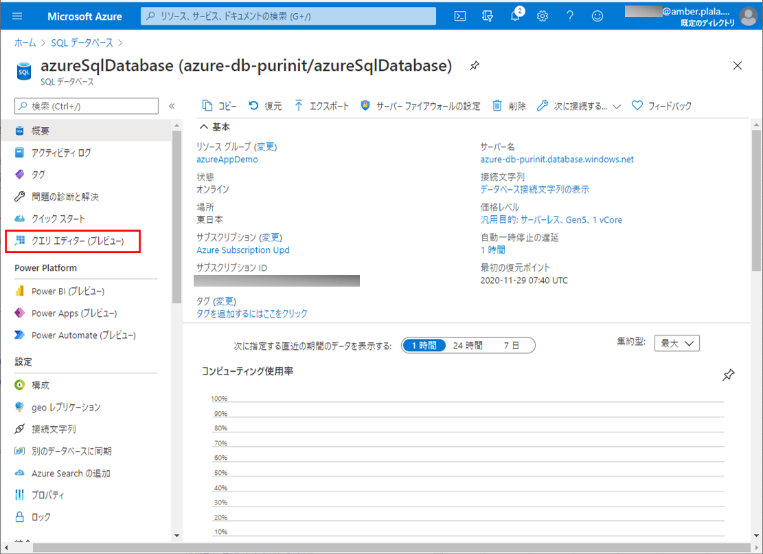Go to SQL データベース breadcrumb

82,43
